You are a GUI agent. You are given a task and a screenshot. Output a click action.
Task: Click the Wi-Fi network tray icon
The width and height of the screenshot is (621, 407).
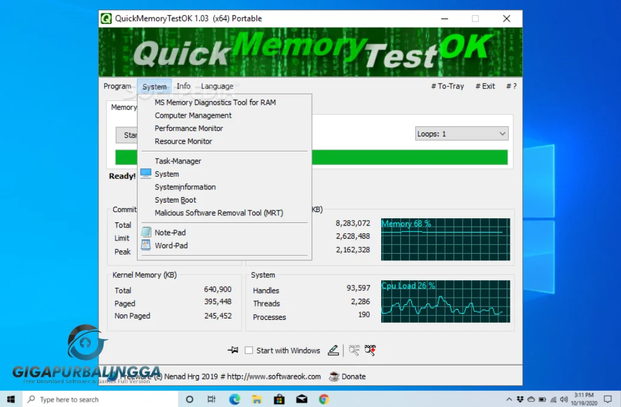553,399
